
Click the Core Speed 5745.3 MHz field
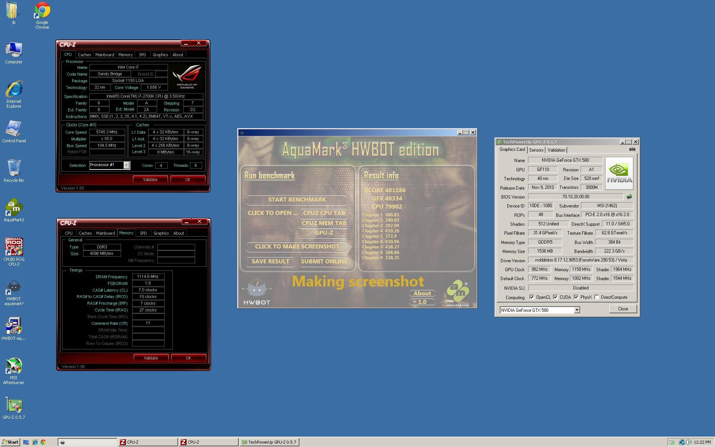[x=107, y=132]
